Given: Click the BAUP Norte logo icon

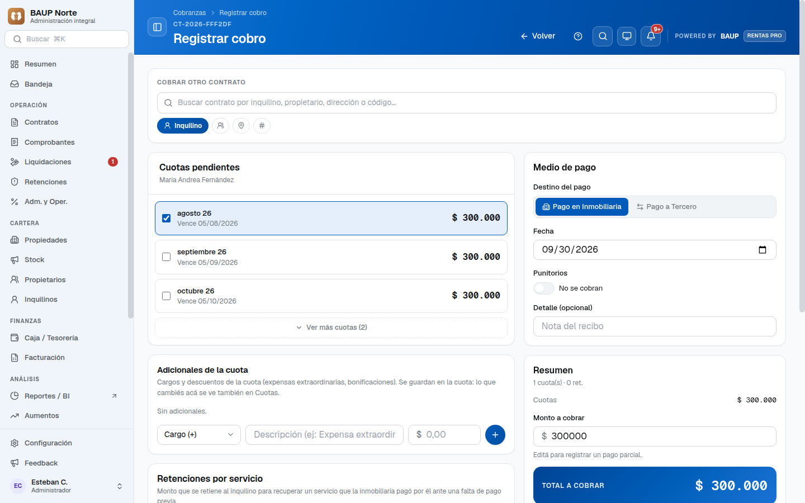Looking at the screenshot, I should [16, 16].
